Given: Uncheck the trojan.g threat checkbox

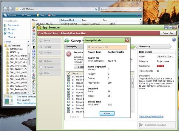Looking at the screenshot, I should coord(69,86).
